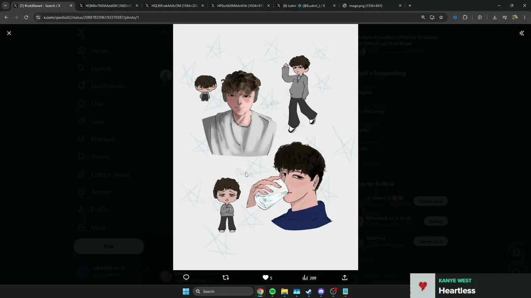The image size is (531, 298).
Task: Click the Heartless song title in overlay
Action: tap(457, 291)
